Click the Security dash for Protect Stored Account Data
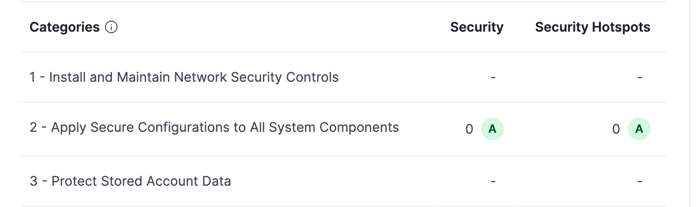This screenshot has width=697, height=207. [493, 181]
